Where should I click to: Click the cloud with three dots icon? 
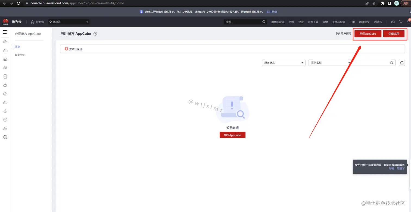(5, 50)
